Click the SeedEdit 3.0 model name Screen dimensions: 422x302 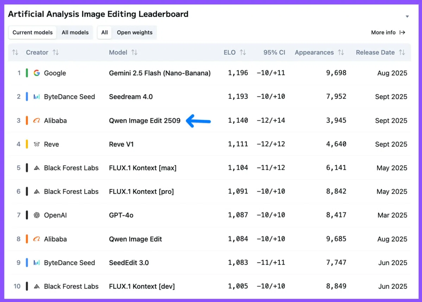pyautogui.click(x=129, y=263)
